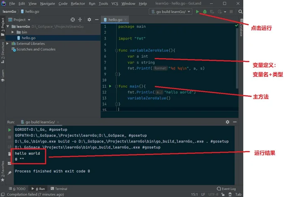The height and width of the screenshot is (197, 291).
Task: Toggle the 1: Project side panel
Action: coord(2,25)
